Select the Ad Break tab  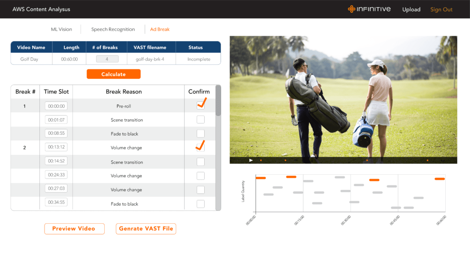tap(160, 29)
